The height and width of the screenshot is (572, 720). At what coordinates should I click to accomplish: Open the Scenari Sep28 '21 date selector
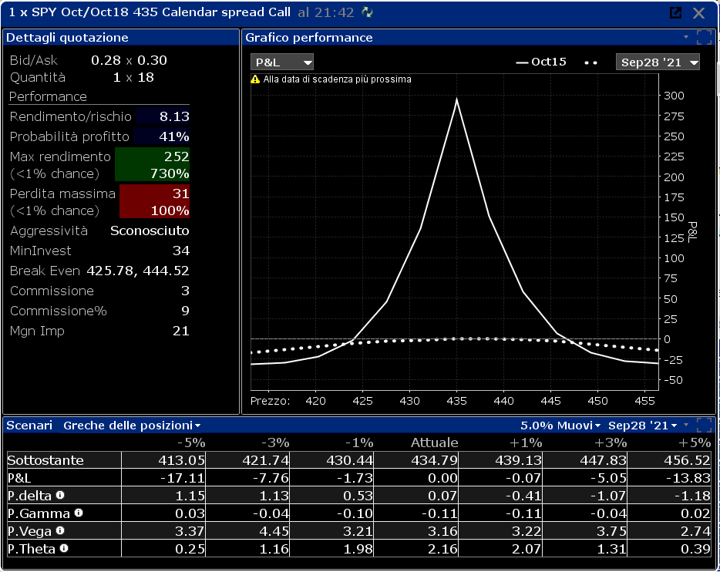tap(642, 426)
